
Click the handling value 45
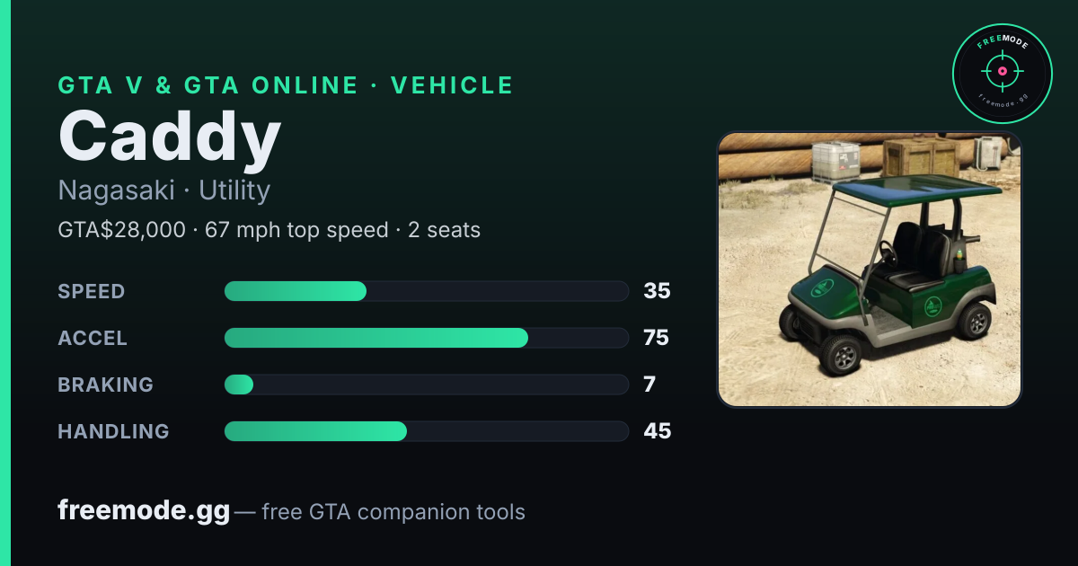point(658,431)
